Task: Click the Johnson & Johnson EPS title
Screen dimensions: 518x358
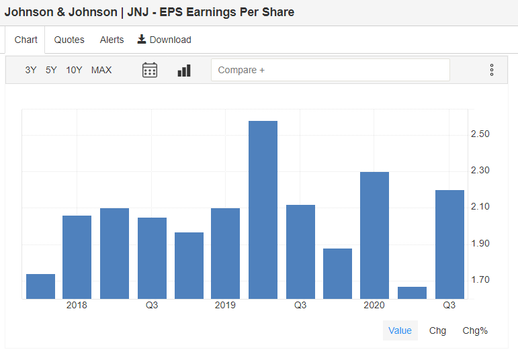Action: pyautogui.click(x=149, y=12)
